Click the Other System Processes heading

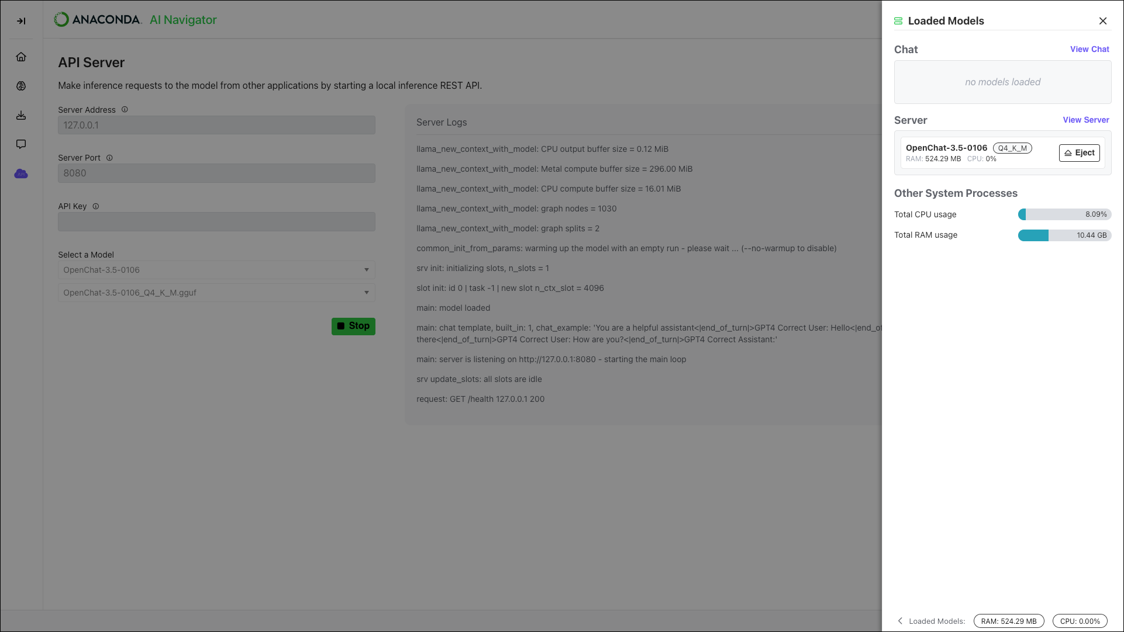(956, 193)
